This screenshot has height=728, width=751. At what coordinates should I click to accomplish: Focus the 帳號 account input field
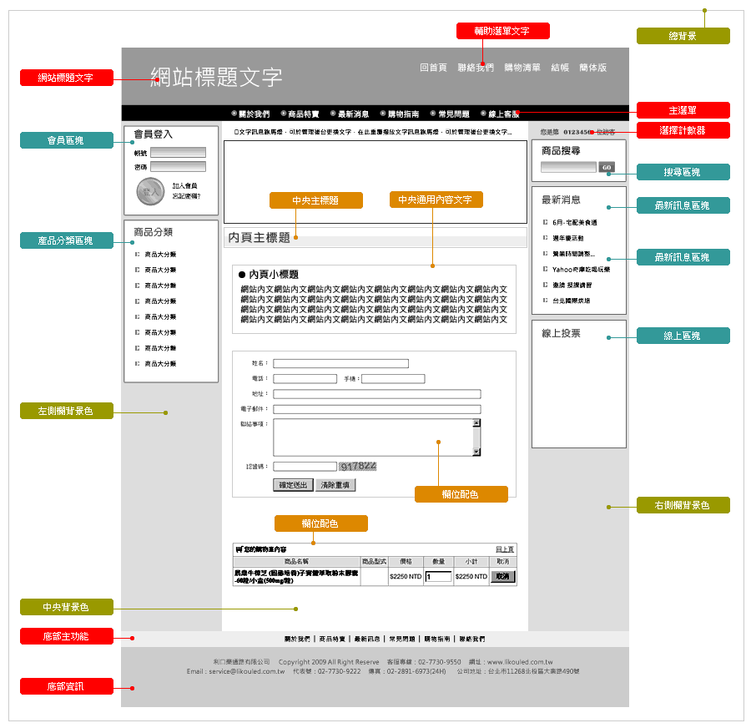178,153
